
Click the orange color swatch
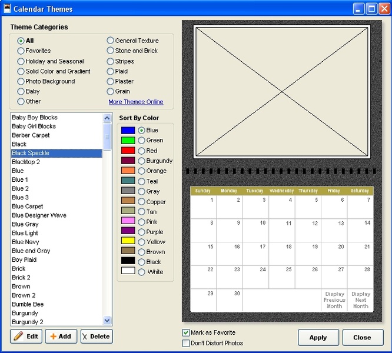click(128, 171)
